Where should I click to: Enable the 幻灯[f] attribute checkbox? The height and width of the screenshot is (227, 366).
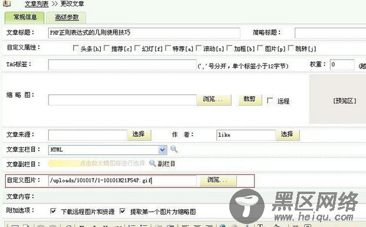tap(137, 48)
